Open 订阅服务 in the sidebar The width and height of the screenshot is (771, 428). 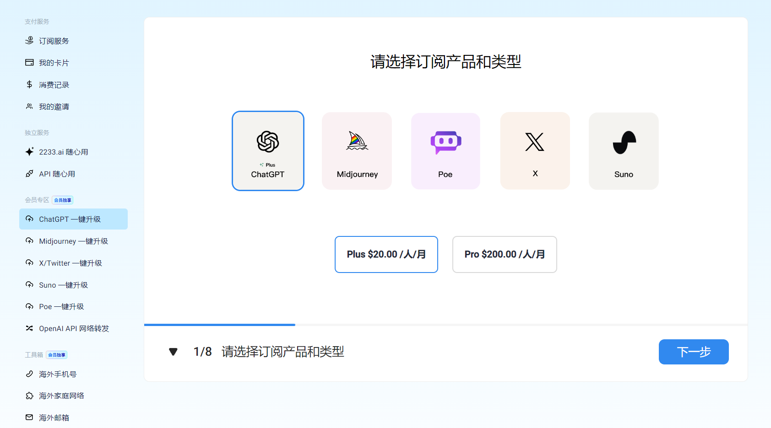[x=54, y=41]
